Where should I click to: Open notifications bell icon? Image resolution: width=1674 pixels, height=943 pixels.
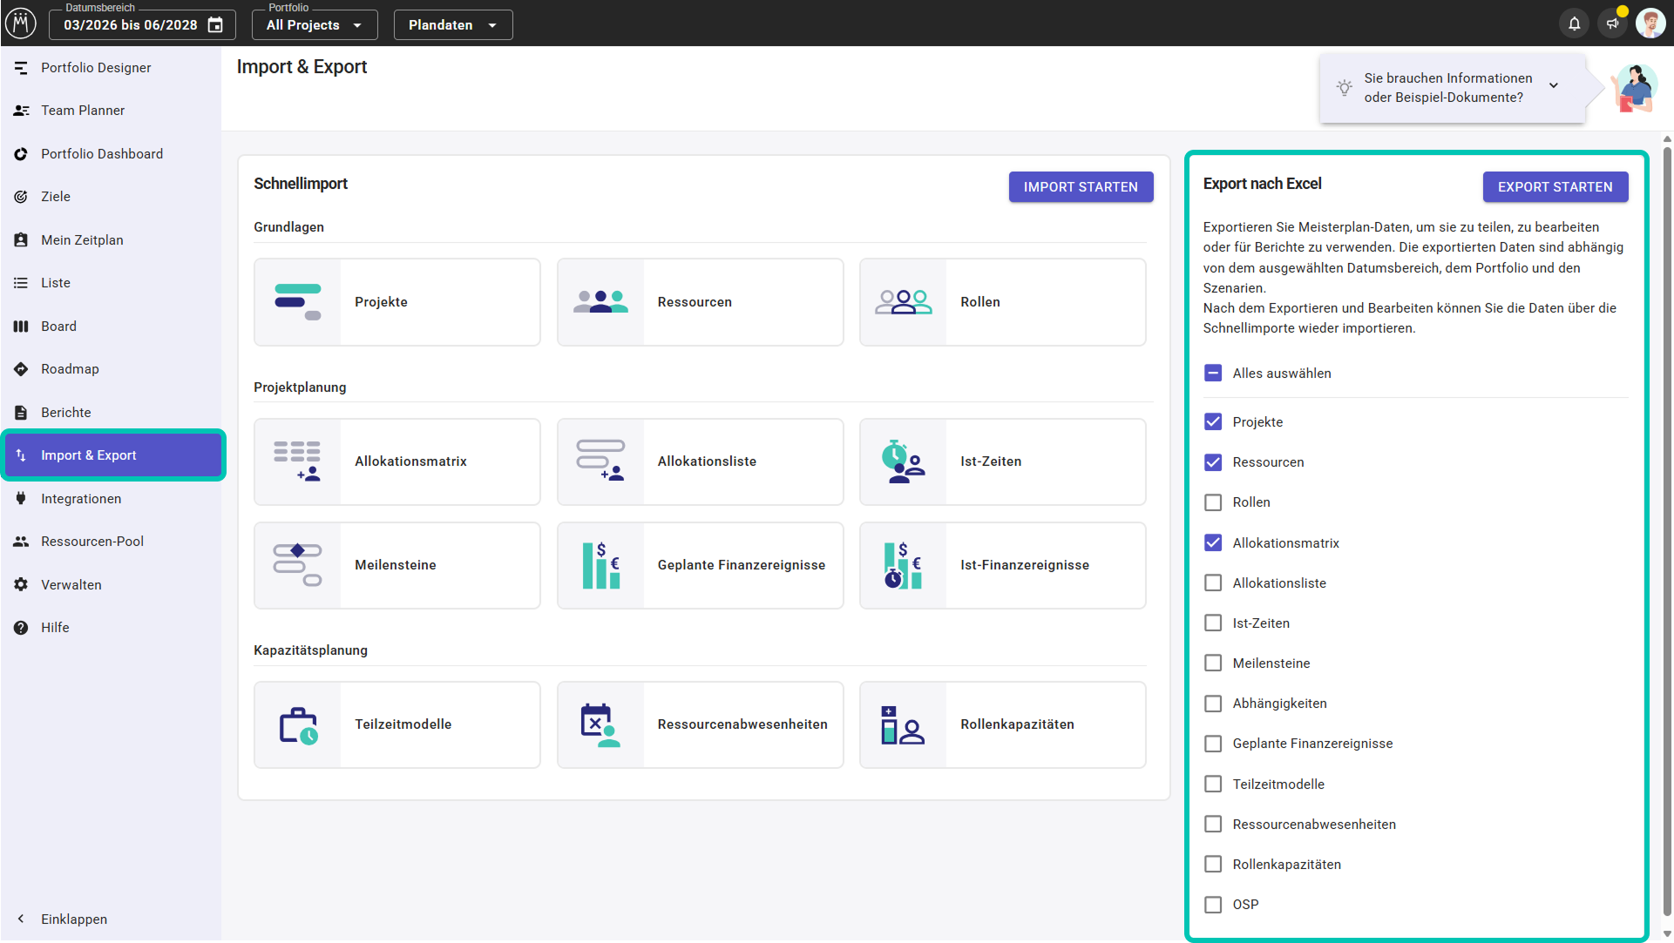pyautogui.click(x=1574, y=24)
